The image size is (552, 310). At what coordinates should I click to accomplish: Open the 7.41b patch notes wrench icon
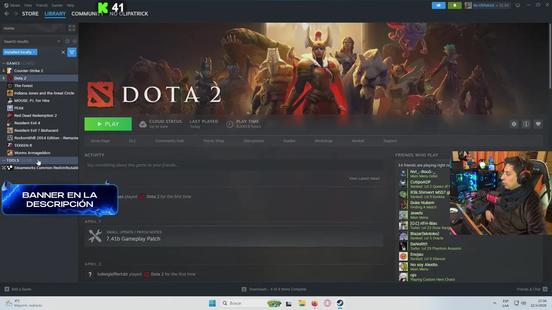pyautogui.click(x=95, y=236)
